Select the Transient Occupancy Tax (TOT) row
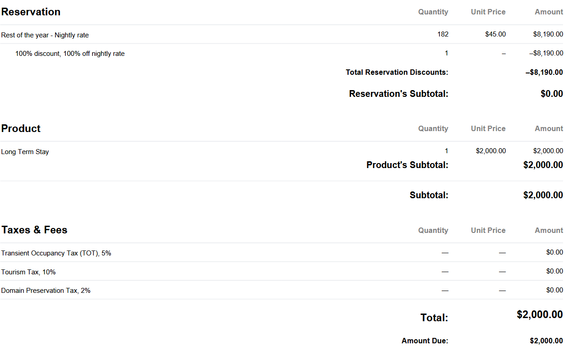 tap(56, 253)
